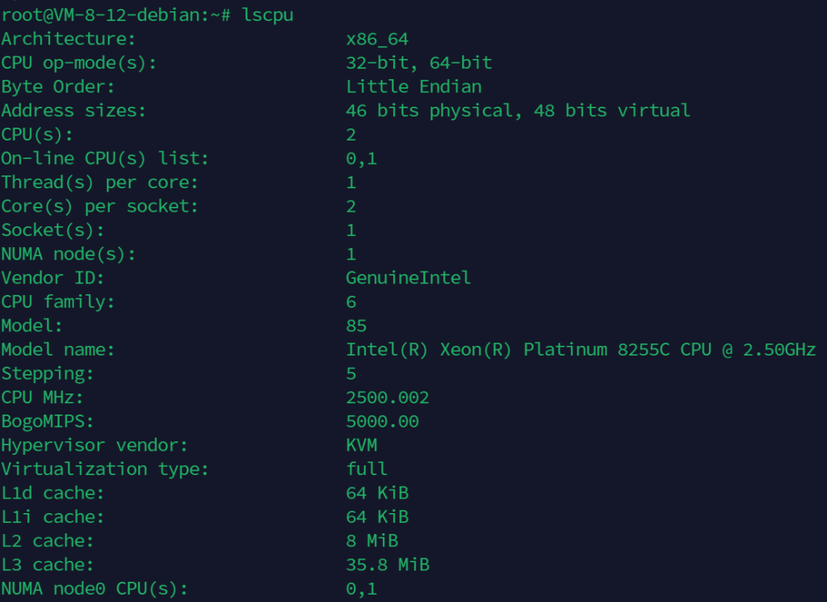Click the "Thread(s) per core:" label
Viewport: 827px width, 602px height.
[99, 183]
